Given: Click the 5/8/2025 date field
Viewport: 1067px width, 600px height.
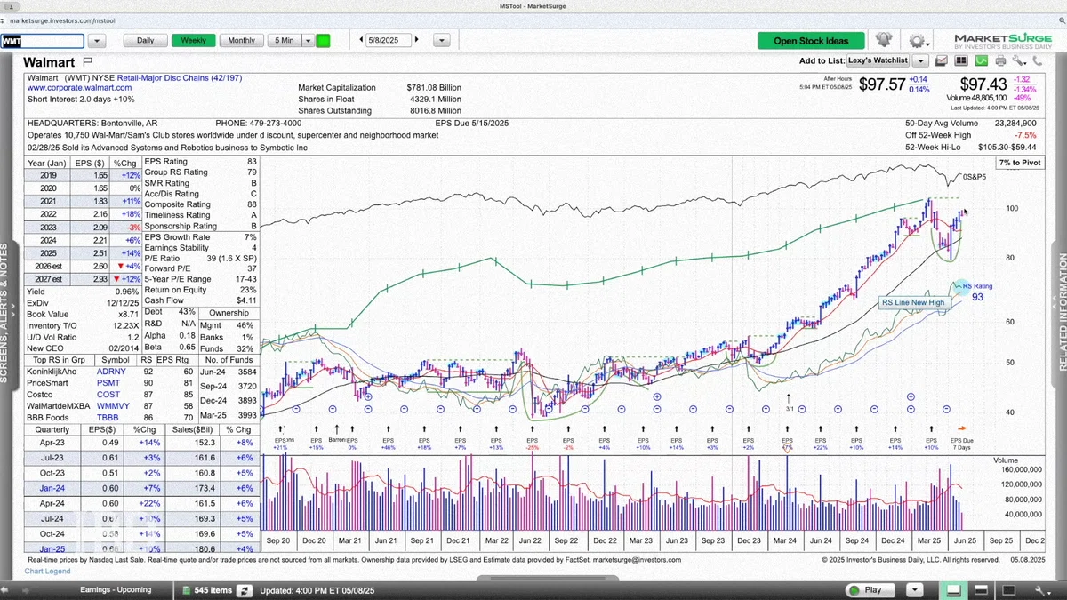Looking at the screenshot, I should 389,40.
